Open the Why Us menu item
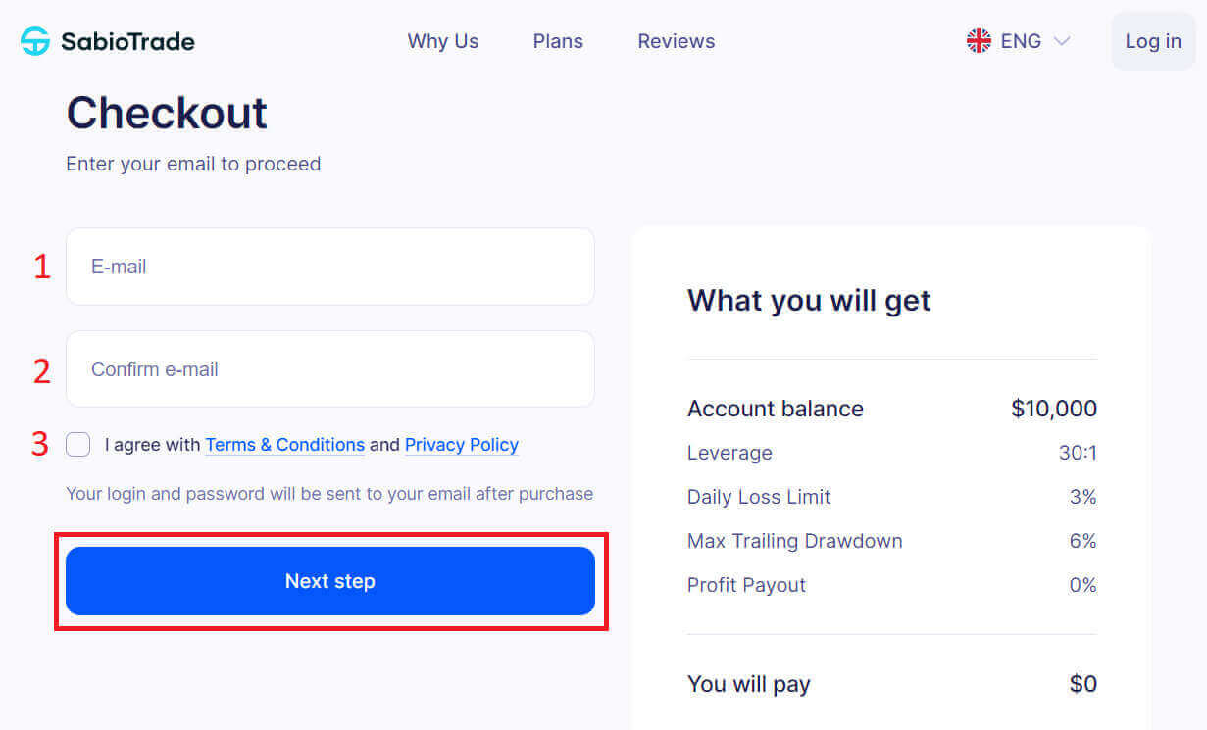Viewport: 1207px width, 730px height. tap(442, 41)
